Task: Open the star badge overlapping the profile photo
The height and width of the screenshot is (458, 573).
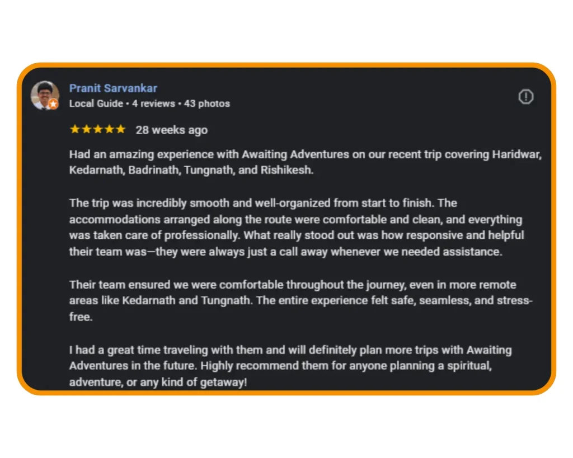Action: 53,105
